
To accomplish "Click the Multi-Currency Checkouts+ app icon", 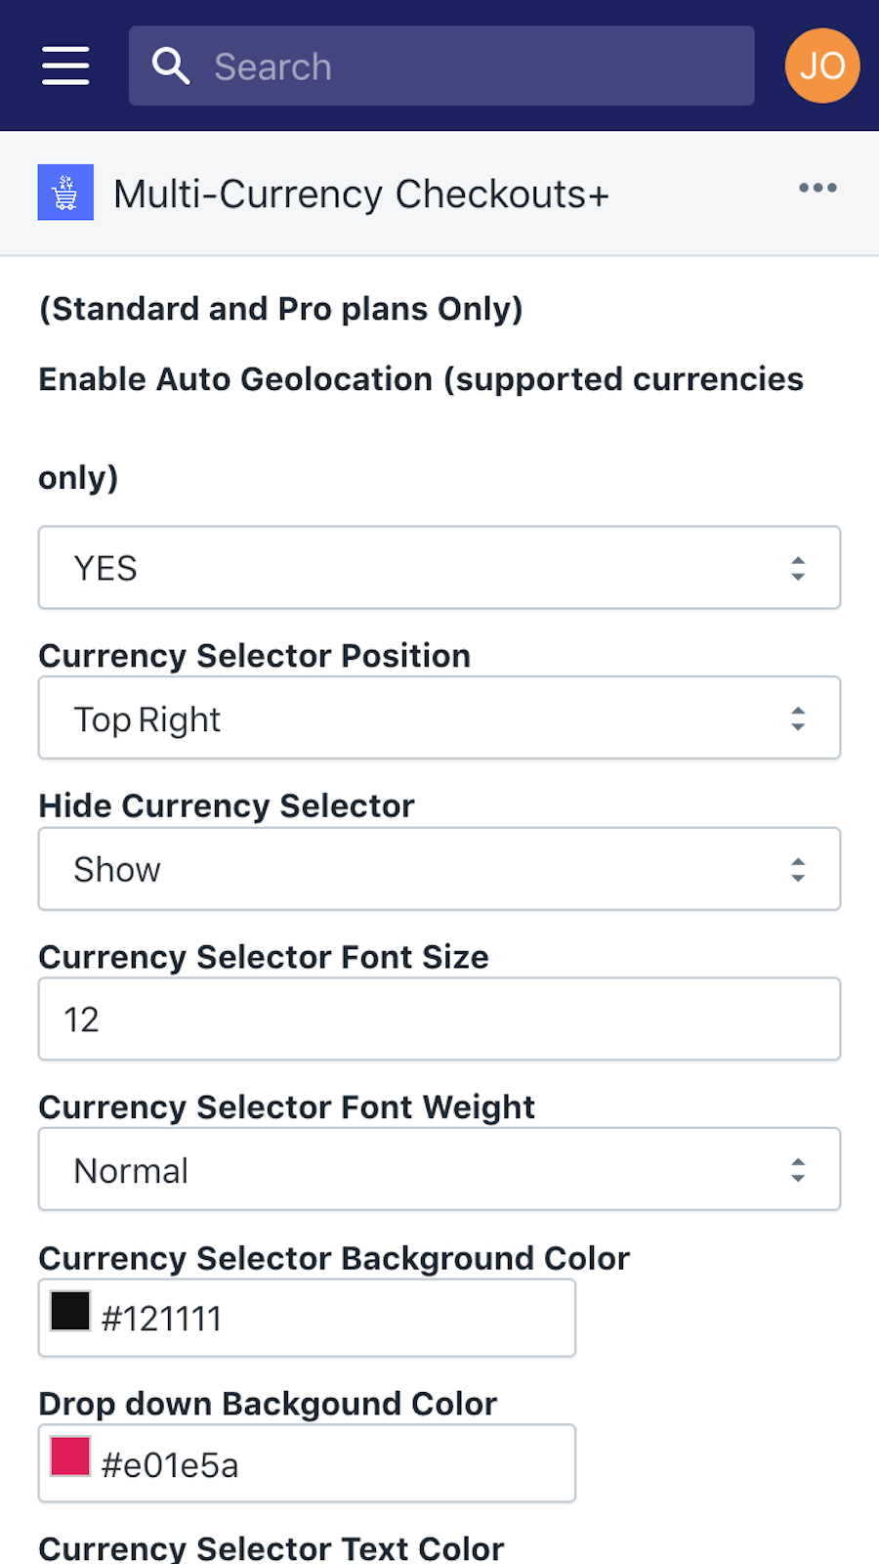I will click(65, 193).
